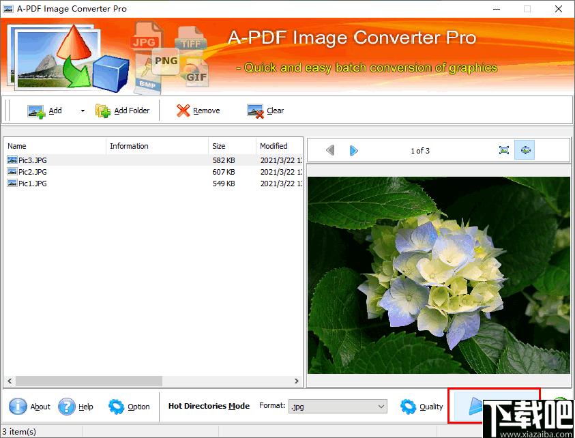Image resolution: width=575 pixels, height=438 pixels.
Task: Close the A-PDF Image Converter window
Action: (559, 9)
